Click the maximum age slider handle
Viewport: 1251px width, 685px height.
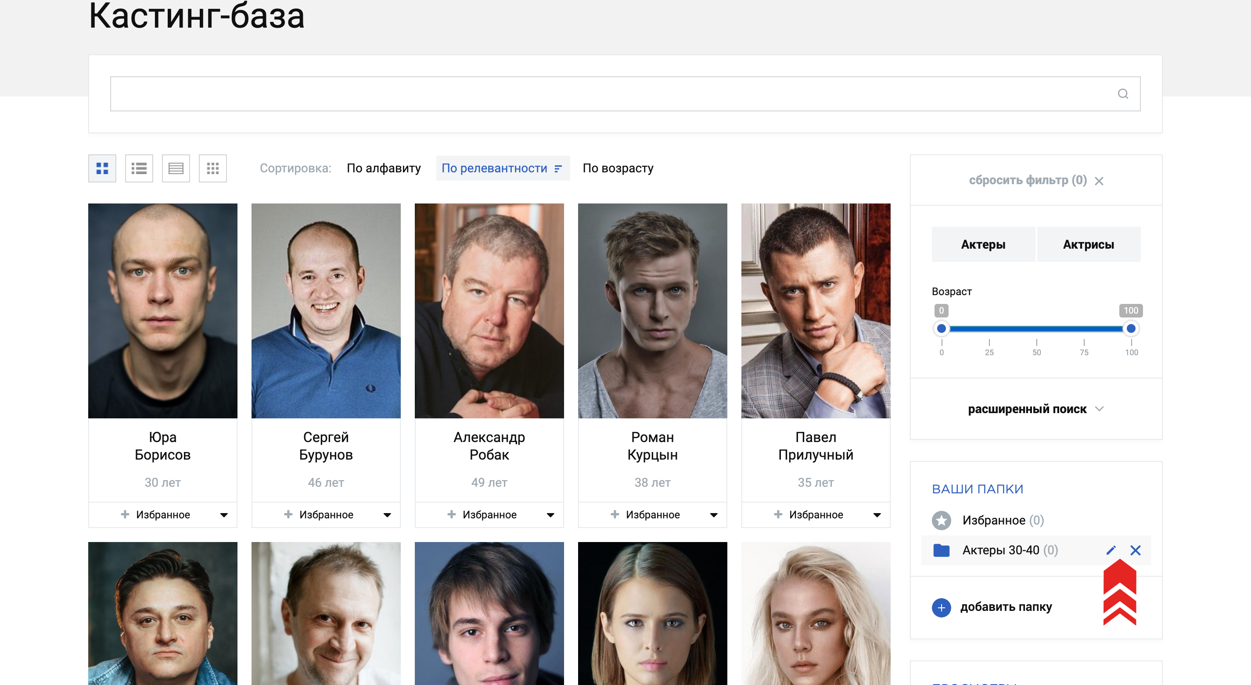(x=1131, y=328)
